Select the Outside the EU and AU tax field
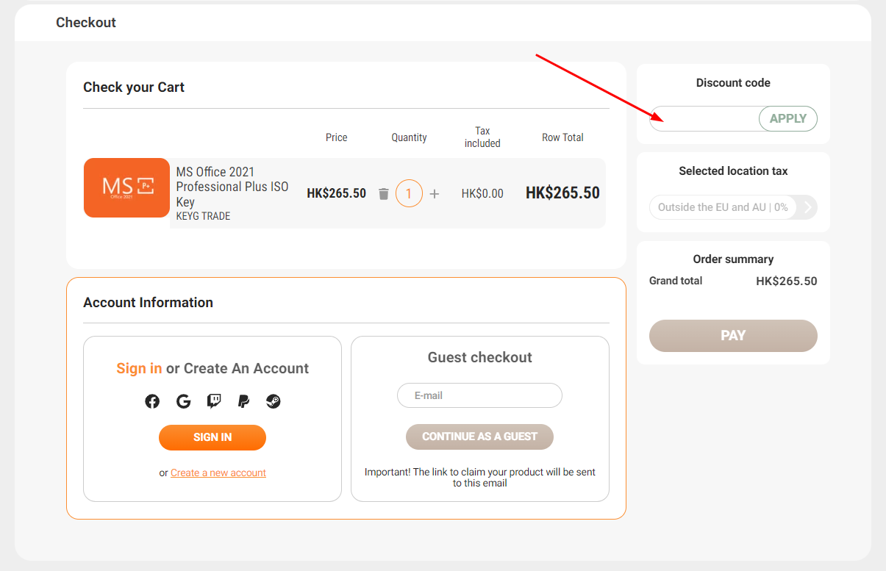The width and height of the screenshot is (886, 571). coord(724,207)
